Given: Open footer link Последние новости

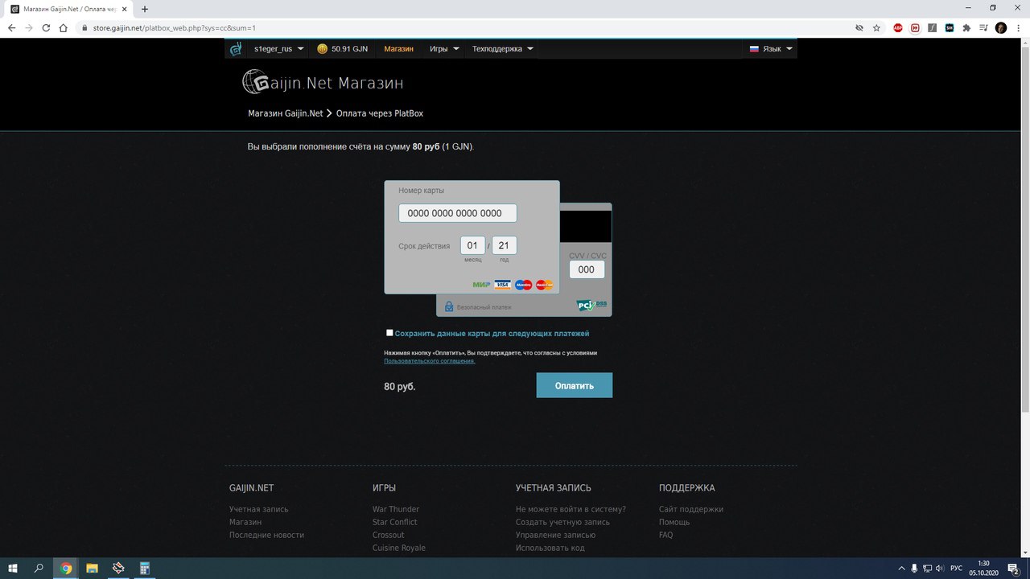Looking at the screenshot, I should (x=266, y=535).
